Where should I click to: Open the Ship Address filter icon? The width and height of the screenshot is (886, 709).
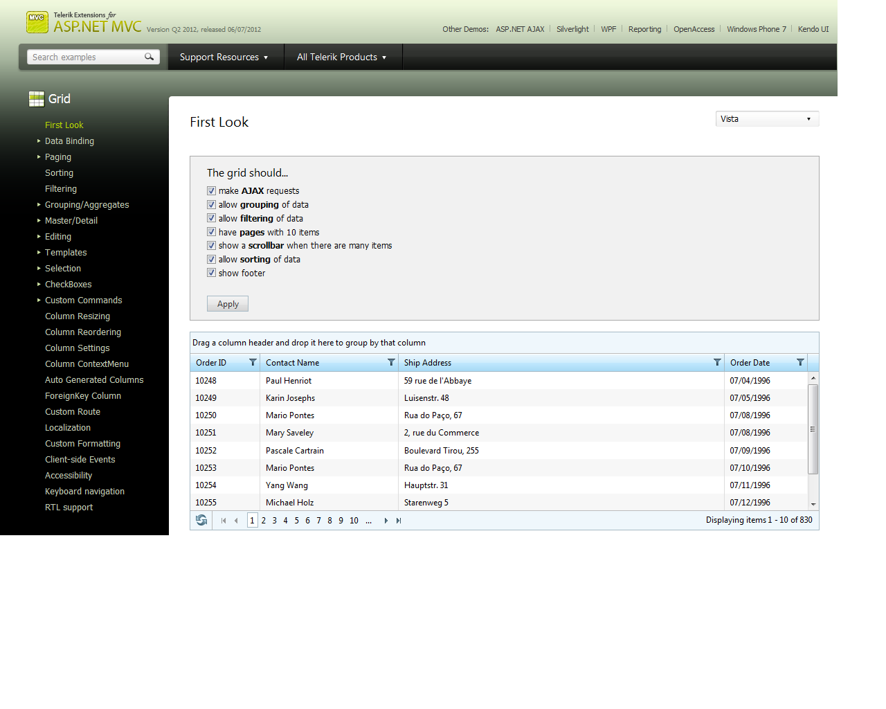(x=717, y=362)
